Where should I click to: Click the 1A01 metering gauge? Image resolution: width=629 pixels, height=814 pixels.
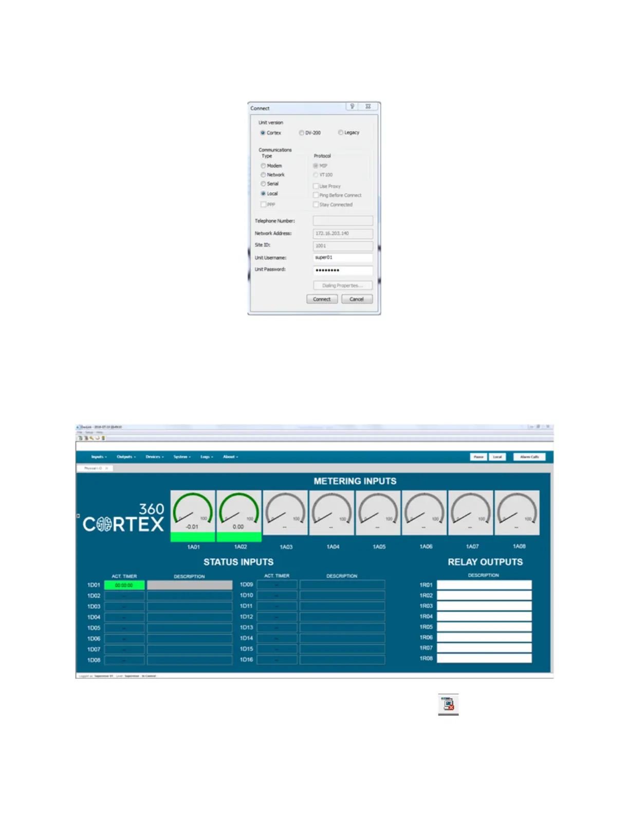193,512
